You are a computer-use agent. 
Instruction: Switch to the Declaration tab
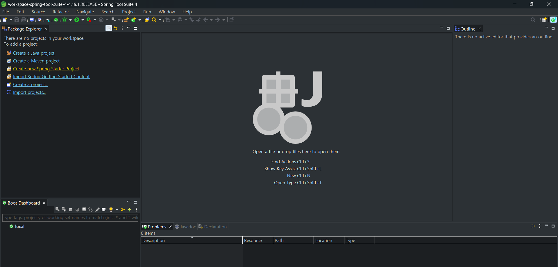coord(212,227)
